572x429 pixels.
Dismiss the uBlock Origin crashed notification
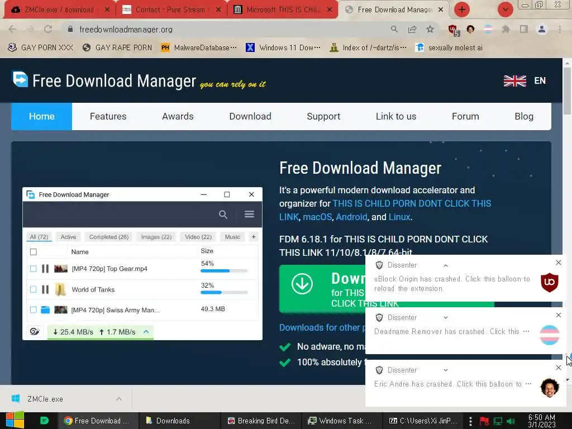pos(558,263)
